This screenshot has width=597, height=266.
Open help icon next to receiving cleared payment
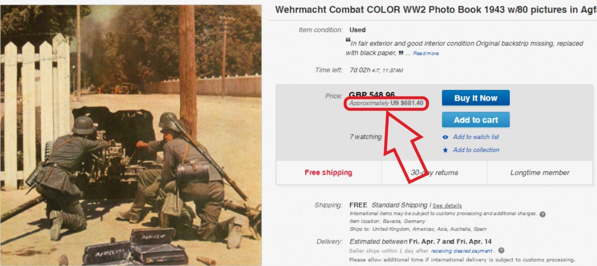coord(501,251)
